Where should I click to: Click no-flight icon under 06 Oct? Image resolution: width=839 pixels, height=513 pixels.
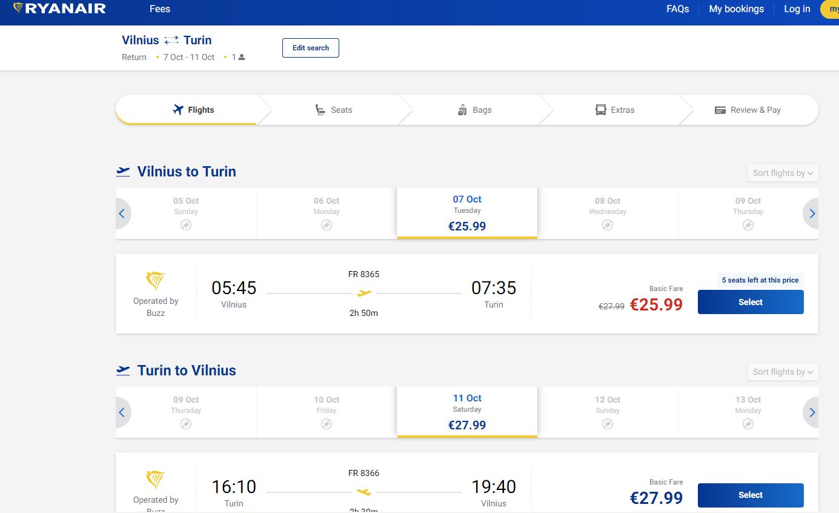[327, 225]
